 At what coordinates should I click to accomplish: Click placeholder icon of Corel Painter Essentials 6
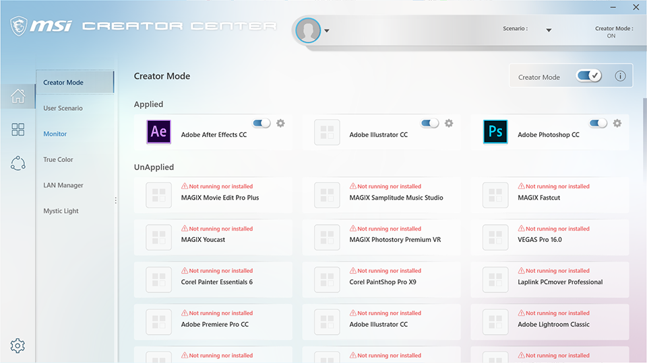[159, 280]
